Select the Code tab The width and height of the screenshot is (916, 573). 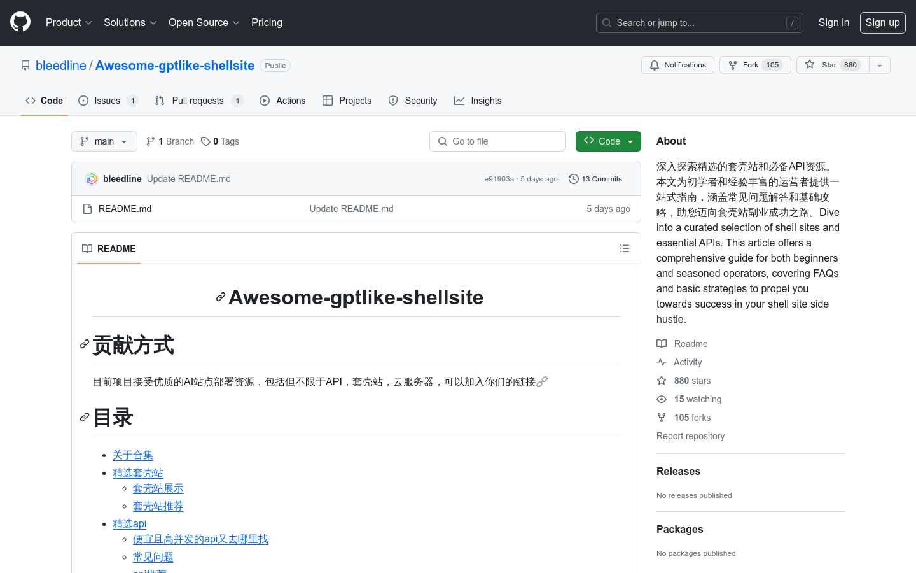[44, 101]
